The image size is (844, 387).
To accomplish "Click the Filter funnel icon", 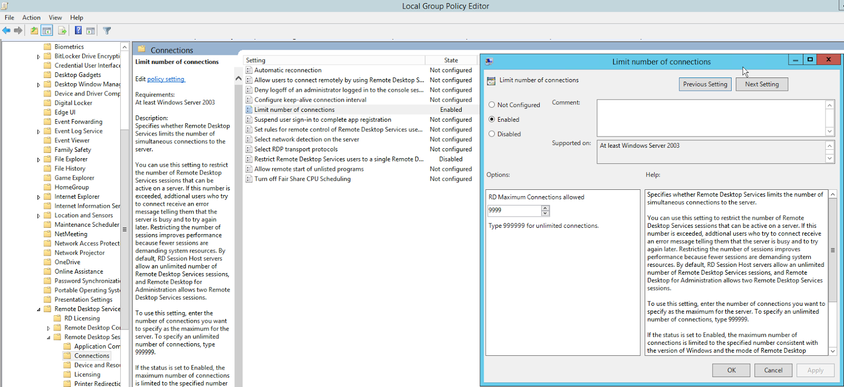I will (x=107, y=31).
